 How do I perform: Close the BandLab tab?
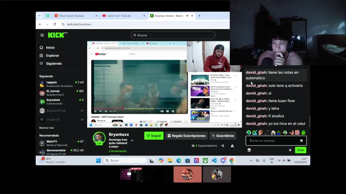point(96,16)
